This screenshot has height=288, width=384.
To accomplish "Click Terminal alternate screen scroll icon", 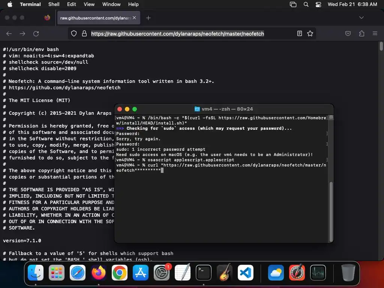I will pos(331,117).
